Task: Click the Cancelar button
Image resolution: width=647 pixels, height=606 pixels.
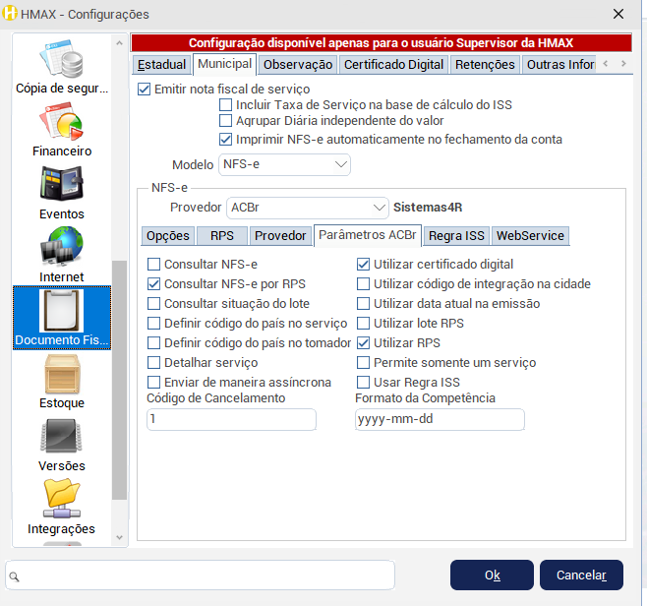Action: (581, 575)
